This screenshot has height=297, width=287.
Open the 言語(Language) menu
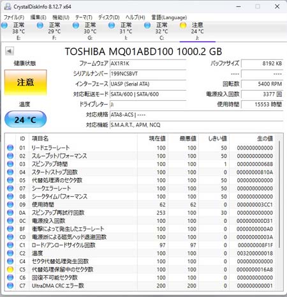169,17
